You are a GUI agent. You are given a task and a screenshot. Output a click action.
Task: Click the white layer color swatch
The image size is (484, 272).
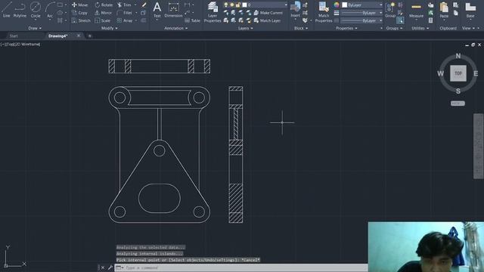click(x=245, y=5)
